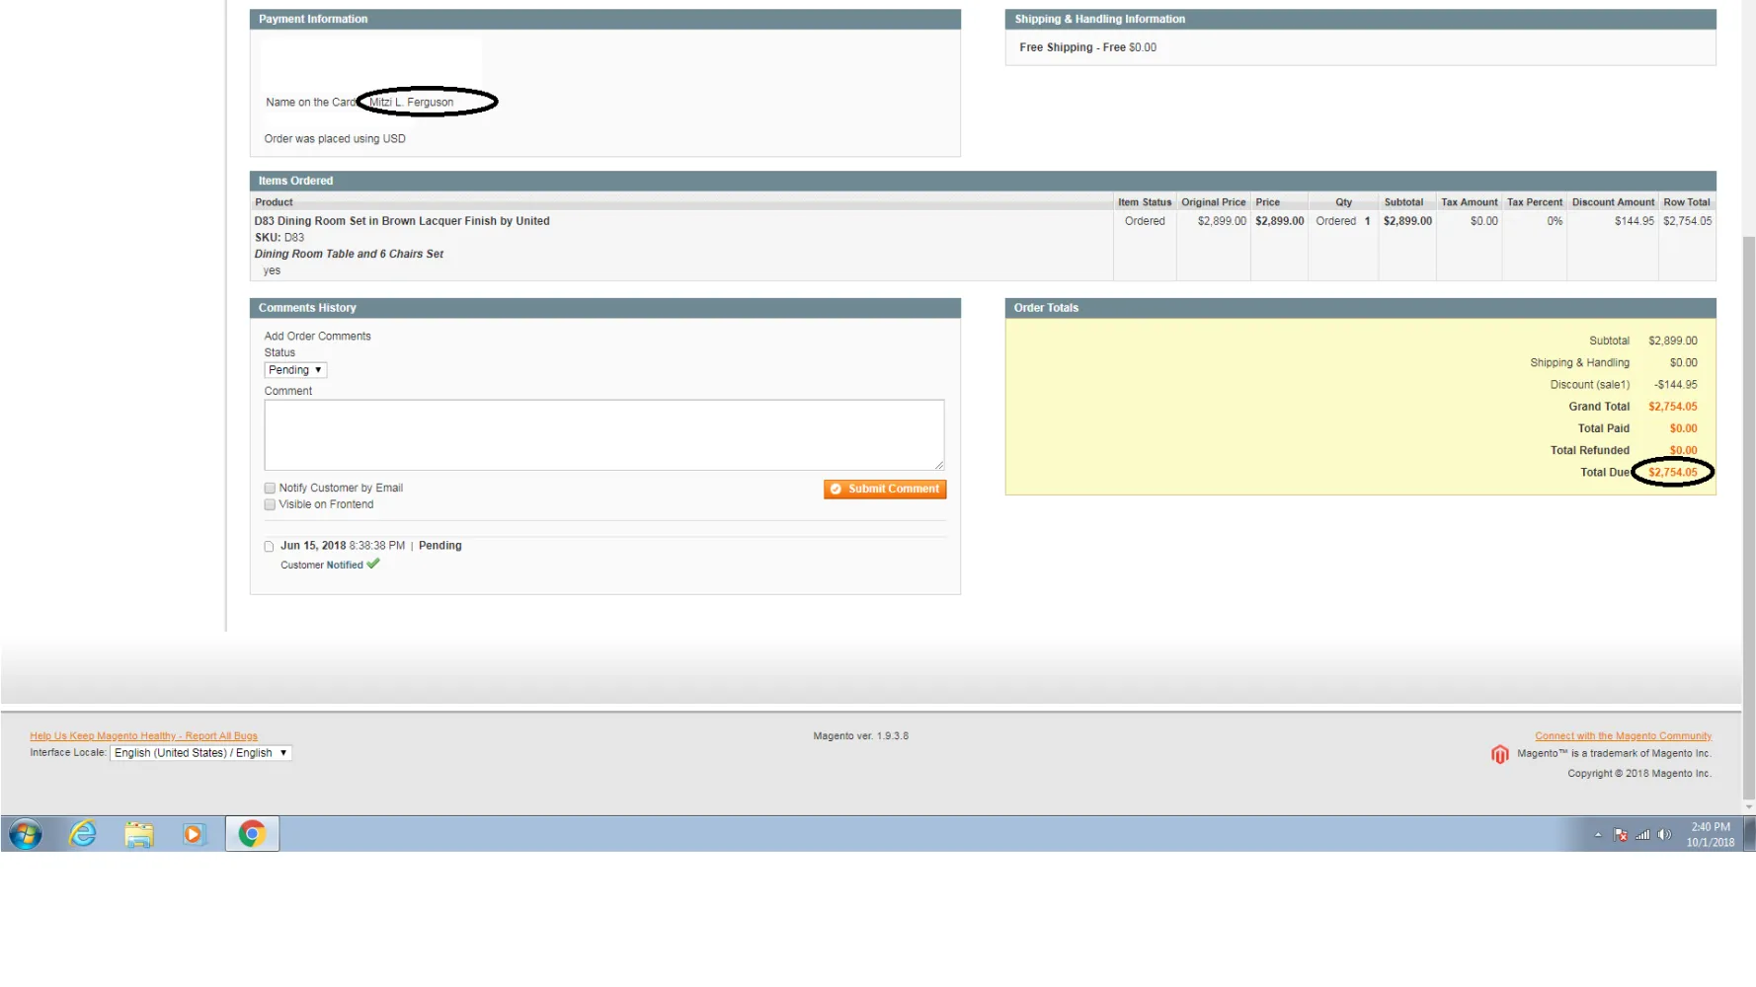Click the Dining Room Table and 6 Chairs Set text

point(349,255)
